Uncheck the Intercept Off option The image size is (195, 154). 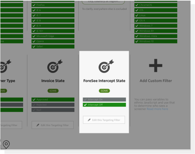click(x=85, y=105)
